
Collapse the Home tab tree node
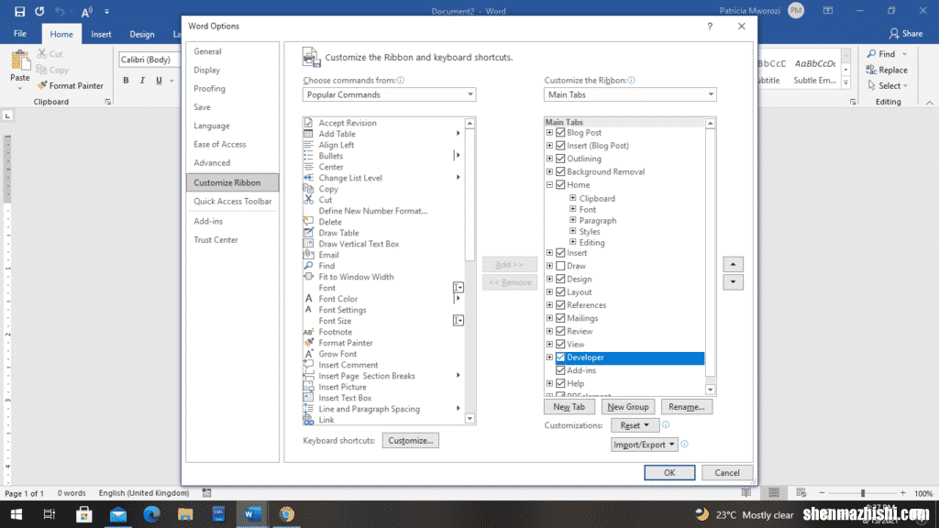tap(549, 185)
